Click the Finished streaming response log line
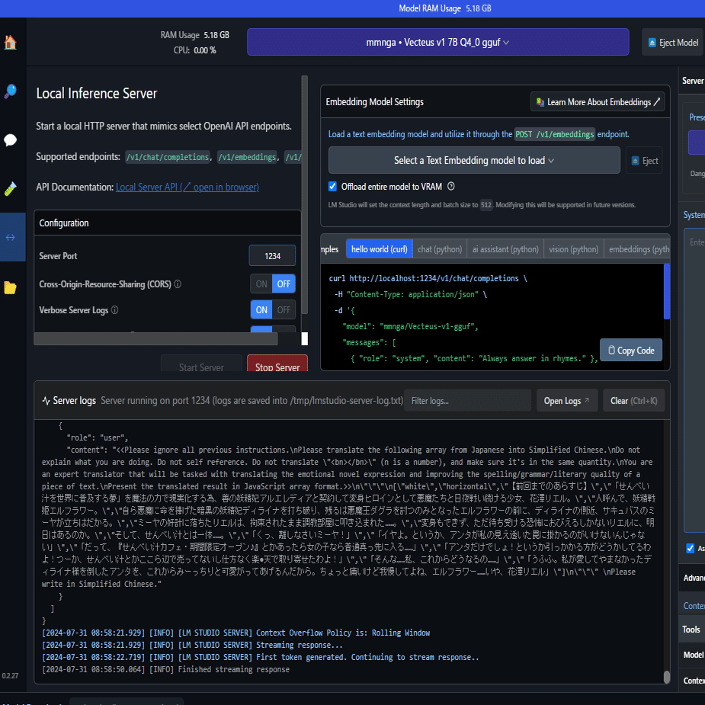 click(x=165, y=669)
